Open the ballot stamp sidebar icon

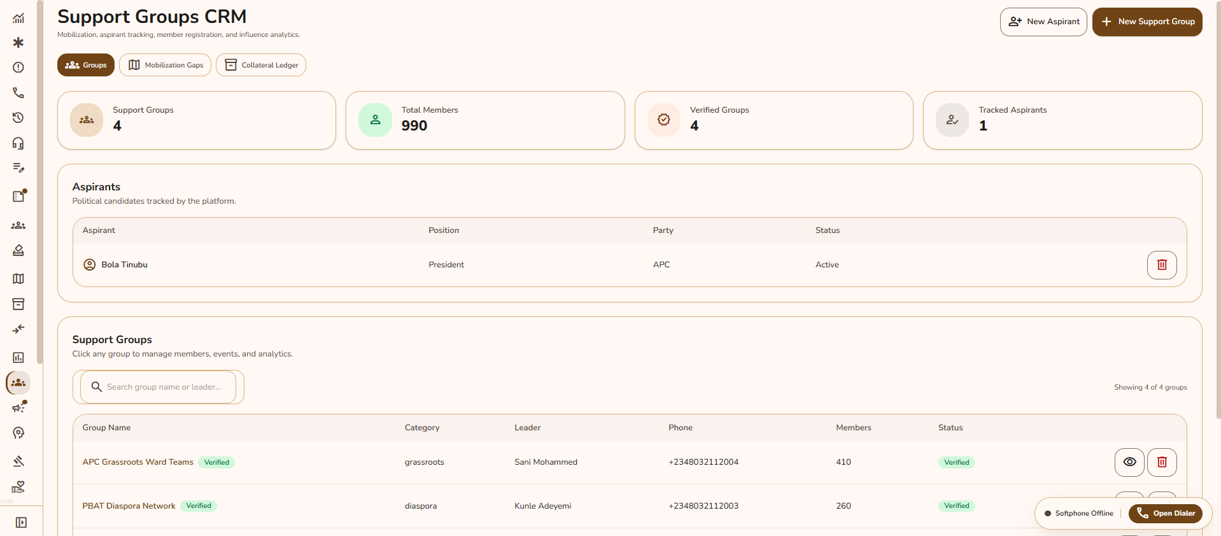[18, 251]
